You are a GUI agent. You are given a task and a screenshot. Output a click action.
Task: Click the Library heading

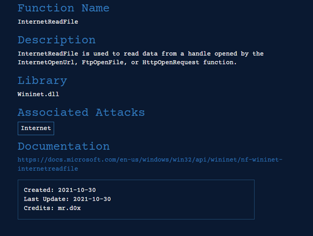42,81
